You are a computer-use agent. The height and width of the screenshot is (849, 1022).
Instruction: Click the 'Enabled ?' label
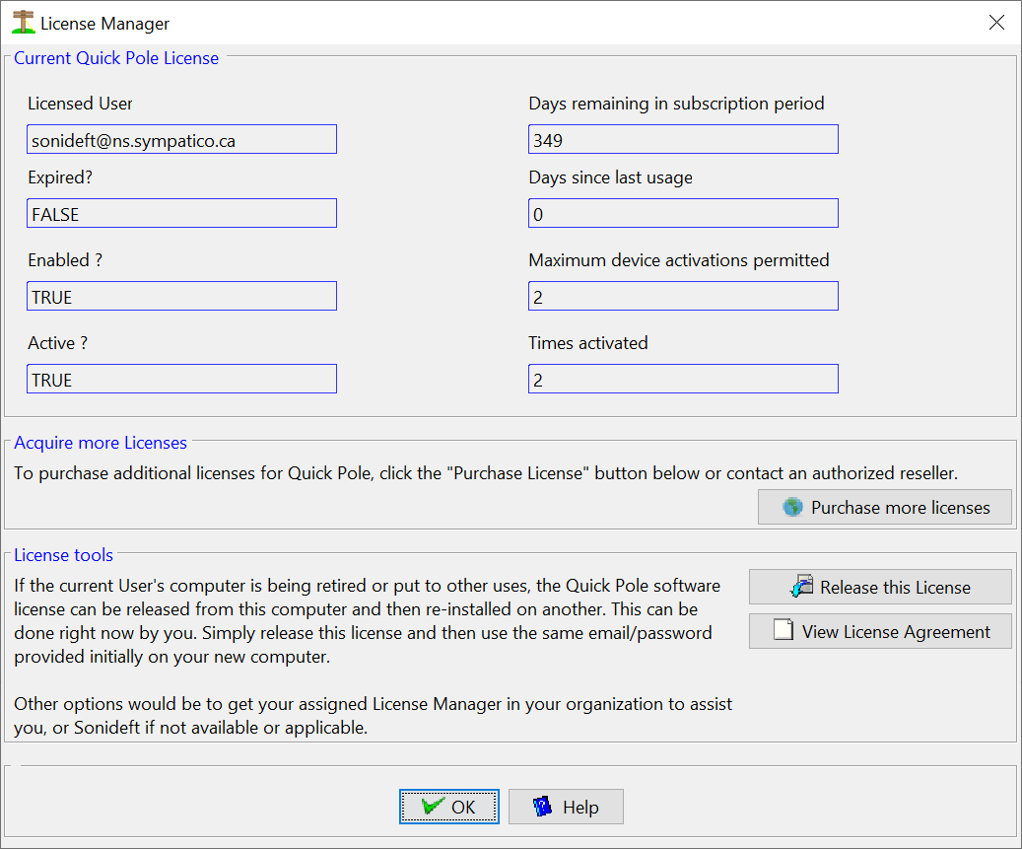pos(65,260)
